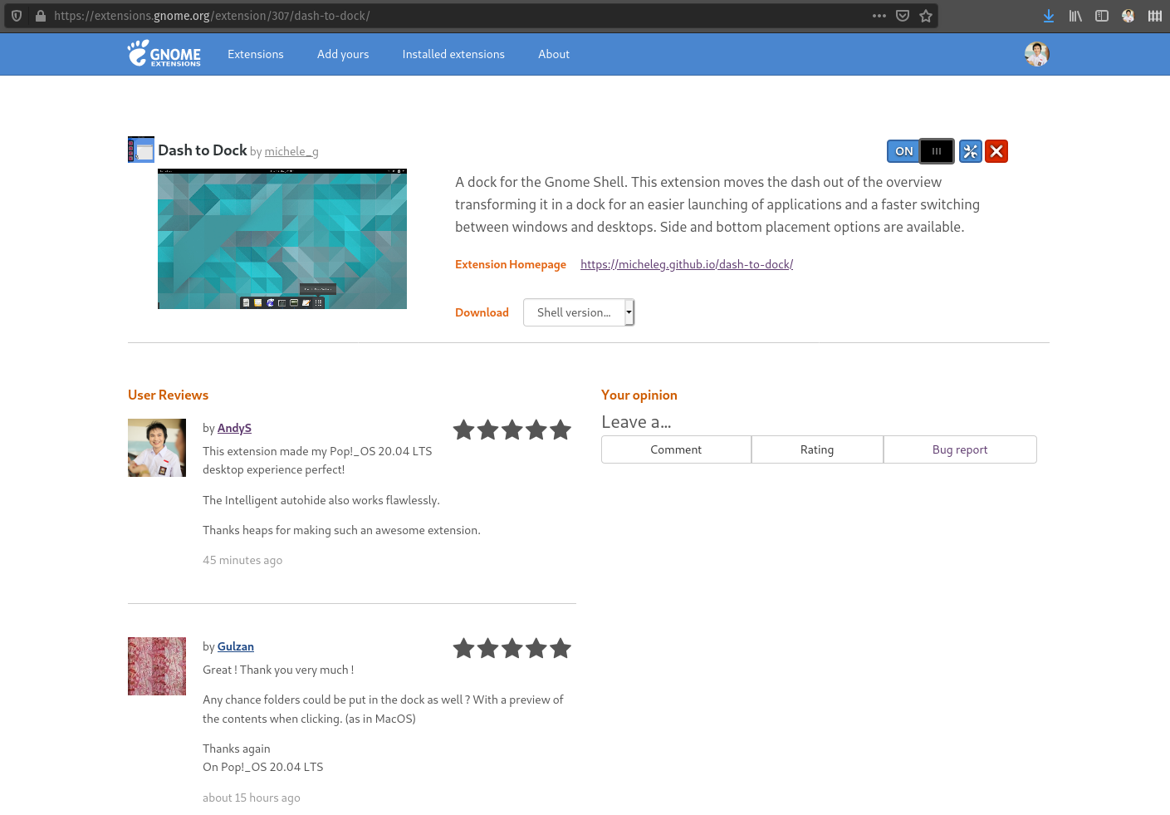Open author michele_g profile link
The height and width of the screenshot is (815, 1170).
291,151
